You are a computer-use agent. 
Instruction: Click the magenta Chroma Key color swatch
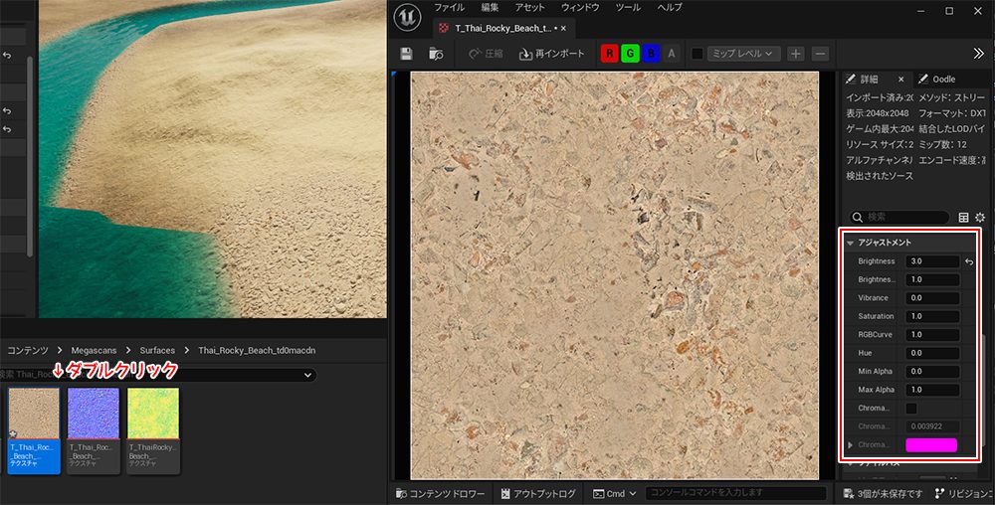[931, 445]
